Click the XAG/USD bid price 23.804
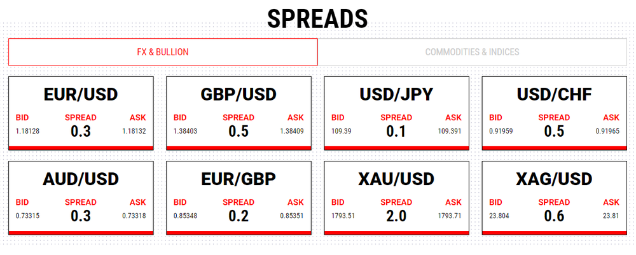 (499, 216)
